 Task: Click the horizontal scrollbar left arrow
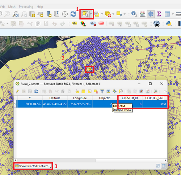[15, 160]
